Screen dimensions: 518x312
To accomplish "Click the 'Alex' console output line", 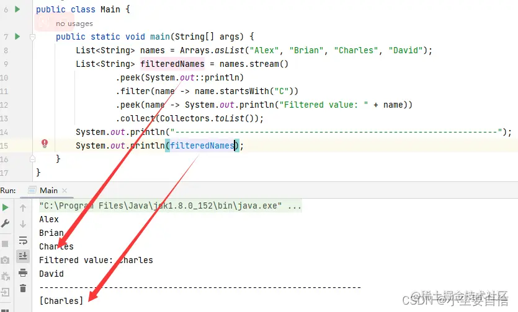I will (x=49, y=219).
